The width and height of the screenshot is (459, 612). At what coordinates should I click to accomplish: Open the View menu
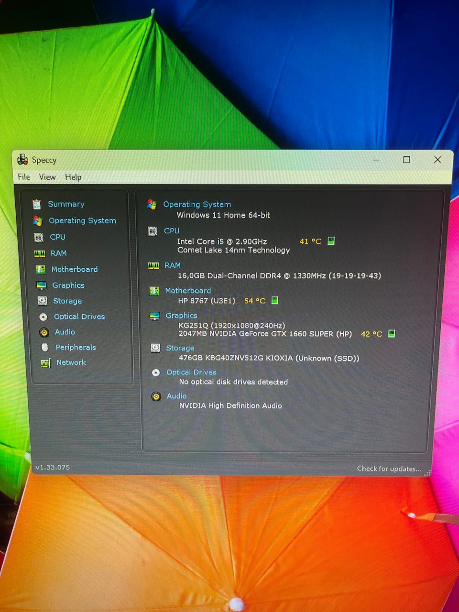pyautogui.click(x=47, y=177)
